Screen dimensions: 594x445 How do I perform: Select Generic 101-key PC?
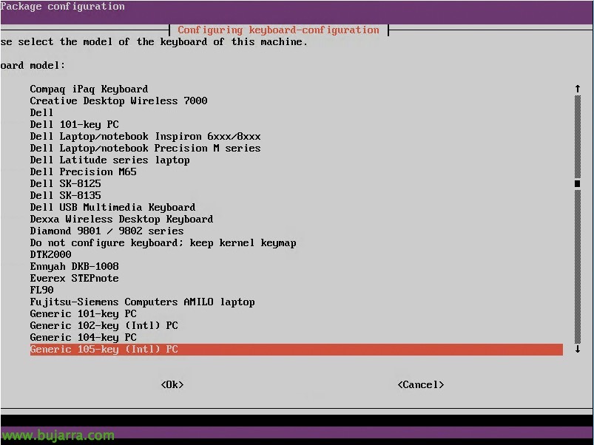84,313
